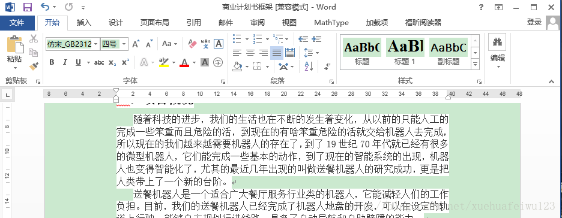Insert an enclosed character with 字 icon

218,62
